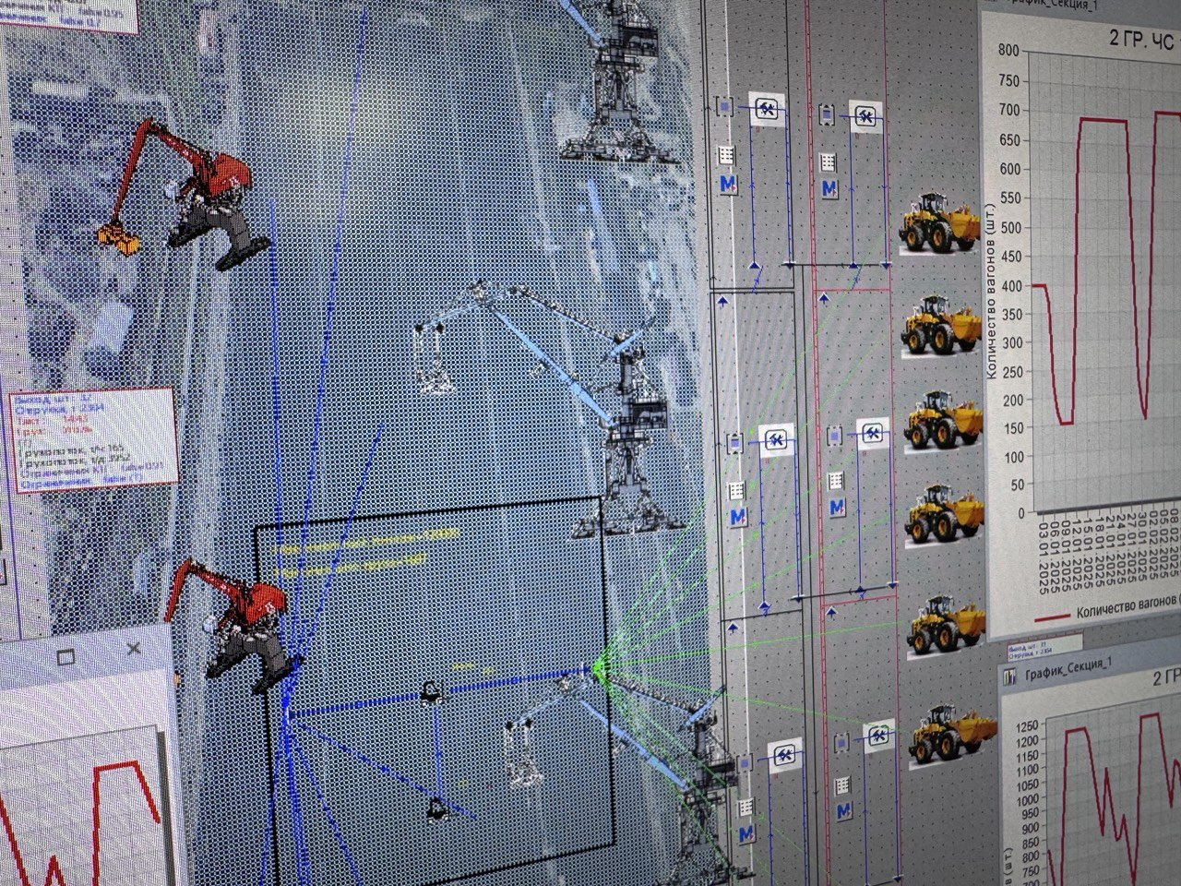Viewport: 1181px width, 886px height.
Task: Select the bottom row right blue M block
Action: click(x=843, y=812)
